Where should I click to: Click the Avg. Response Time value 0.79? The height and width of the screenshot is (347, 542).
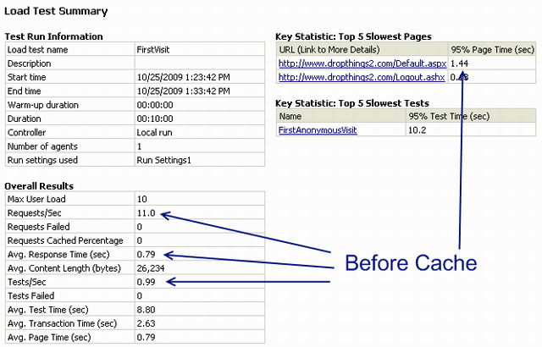coord(146,255)
